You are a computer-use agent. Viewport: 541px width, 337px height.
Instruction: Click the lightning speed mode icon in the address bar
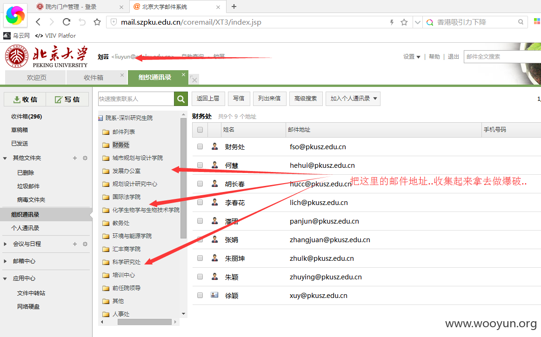pyautogui.click(x=392, y=22)
